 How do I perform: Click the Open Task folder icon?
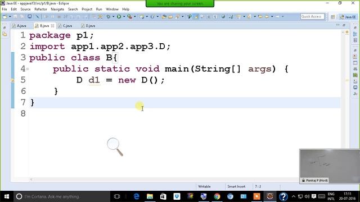[170, 16]
